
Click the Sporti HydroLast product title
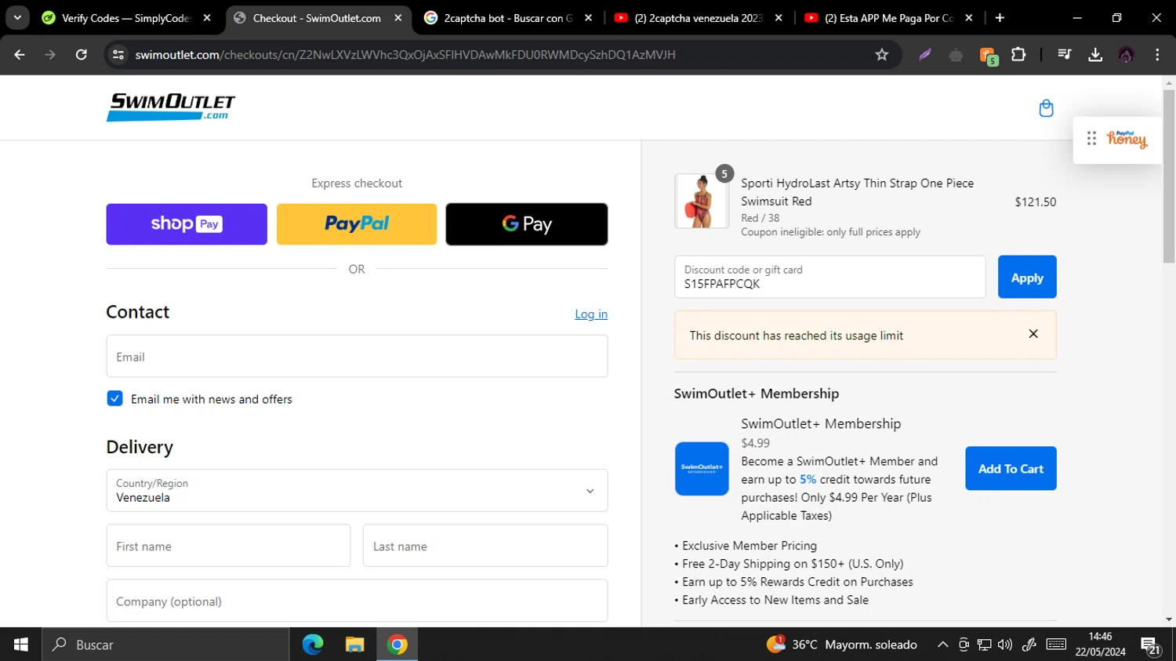857,191
